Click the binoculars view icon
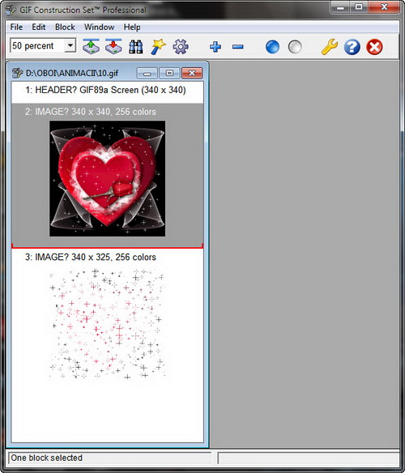The height and width of the screenshot is (473, 405). point(136,47)
